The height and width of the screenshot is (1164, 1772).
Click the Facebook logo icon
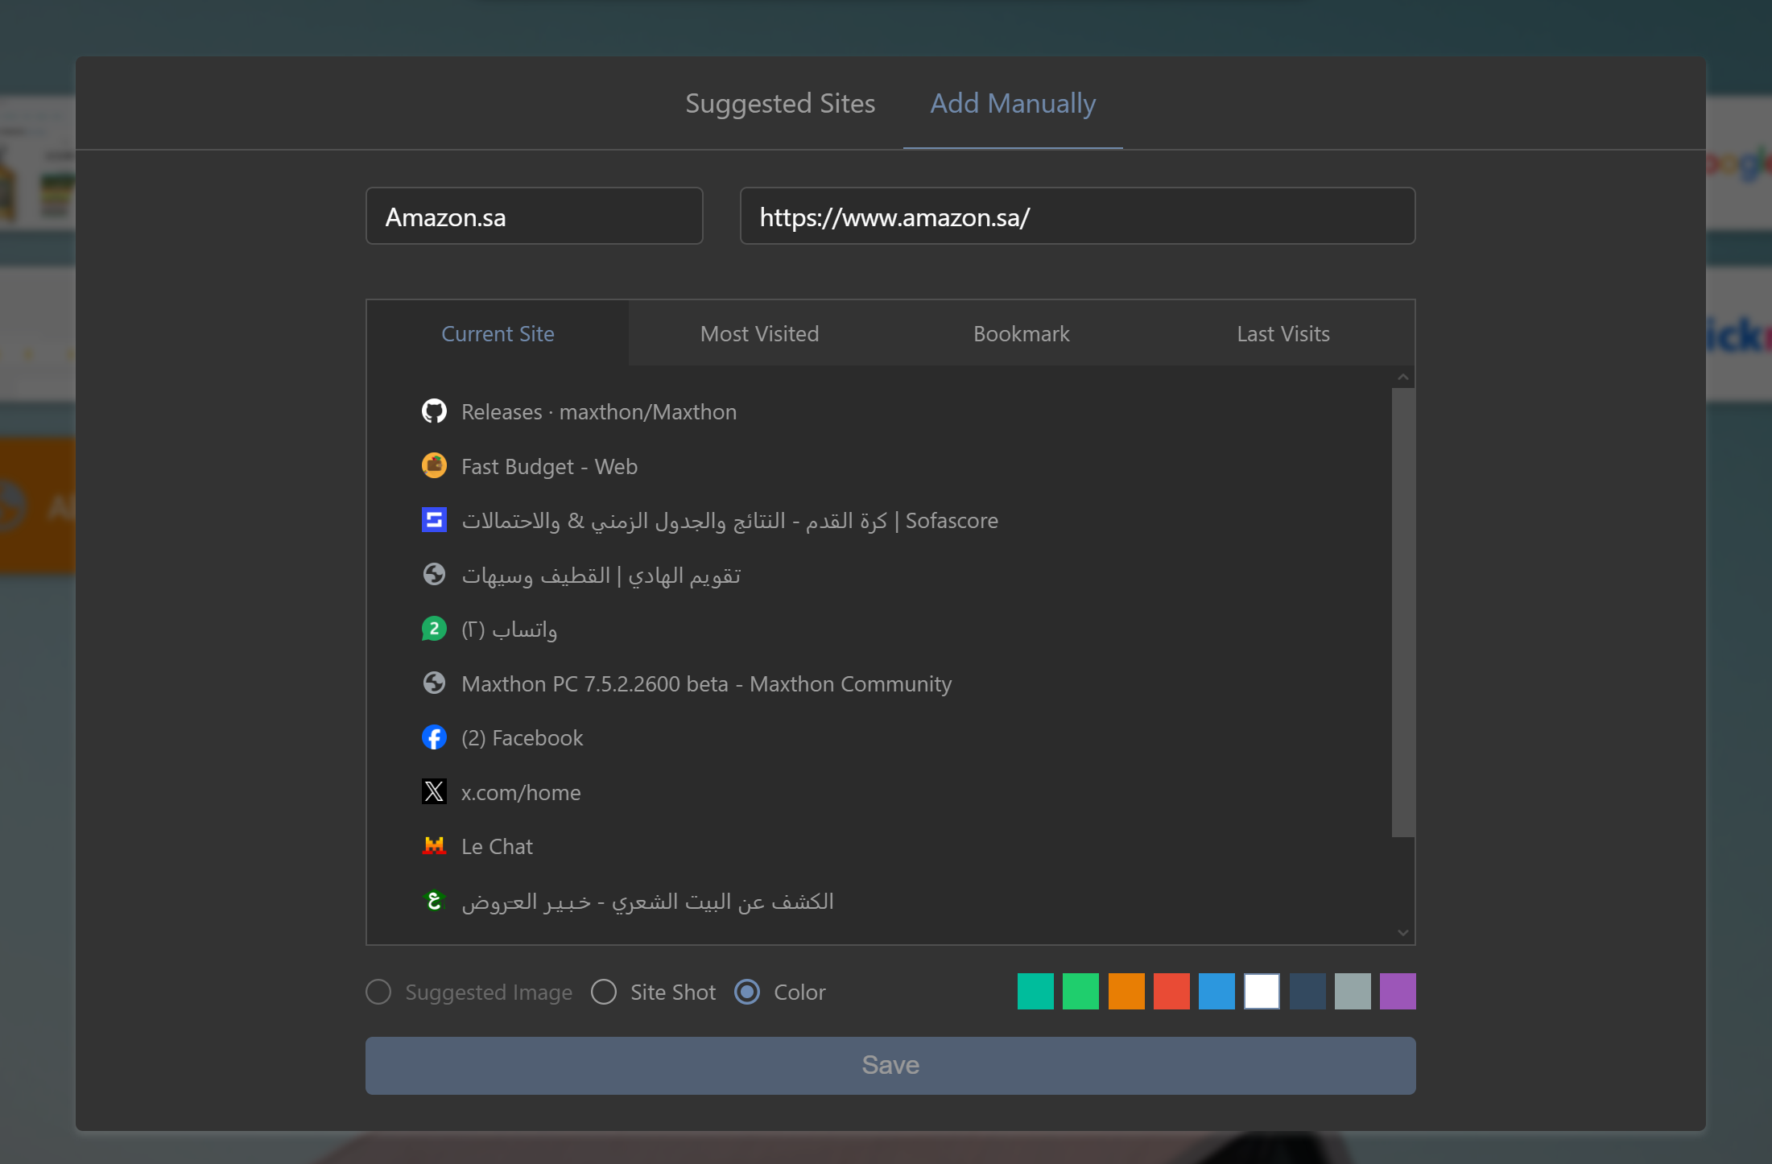(434, 737)
